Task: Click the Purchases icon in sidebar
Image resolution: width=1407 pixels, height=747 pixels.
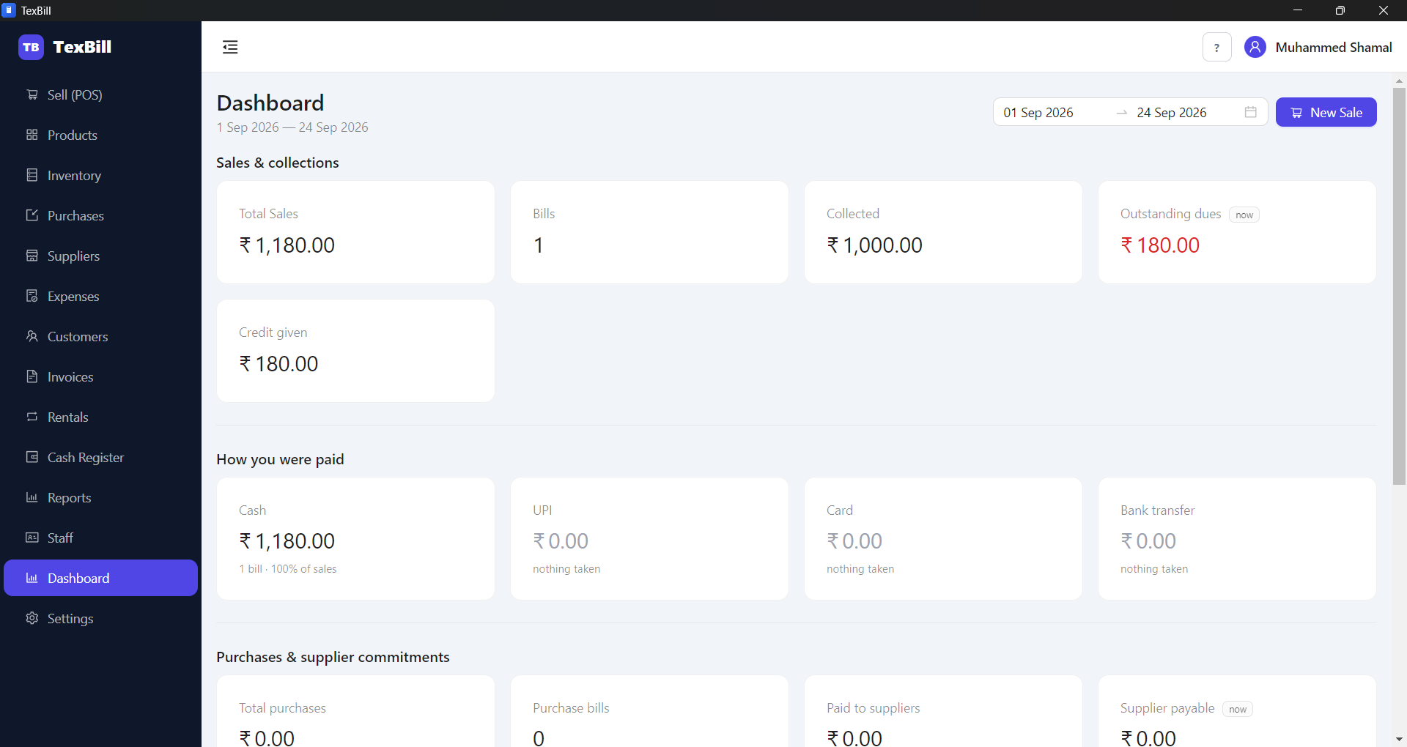Action: pyautogui.click(x=32, y=215)
